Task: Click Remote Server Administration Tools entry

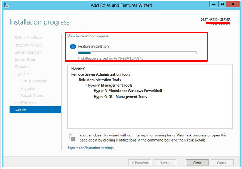Action: (x=101, y=74)
